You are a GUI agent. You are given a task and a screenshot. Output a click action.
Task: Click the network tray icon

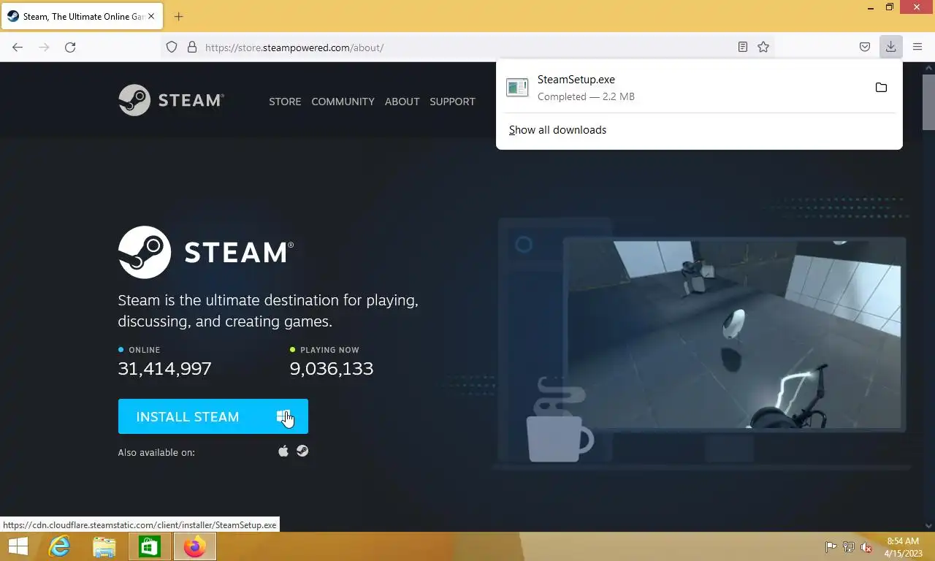[x=848, y=547]
